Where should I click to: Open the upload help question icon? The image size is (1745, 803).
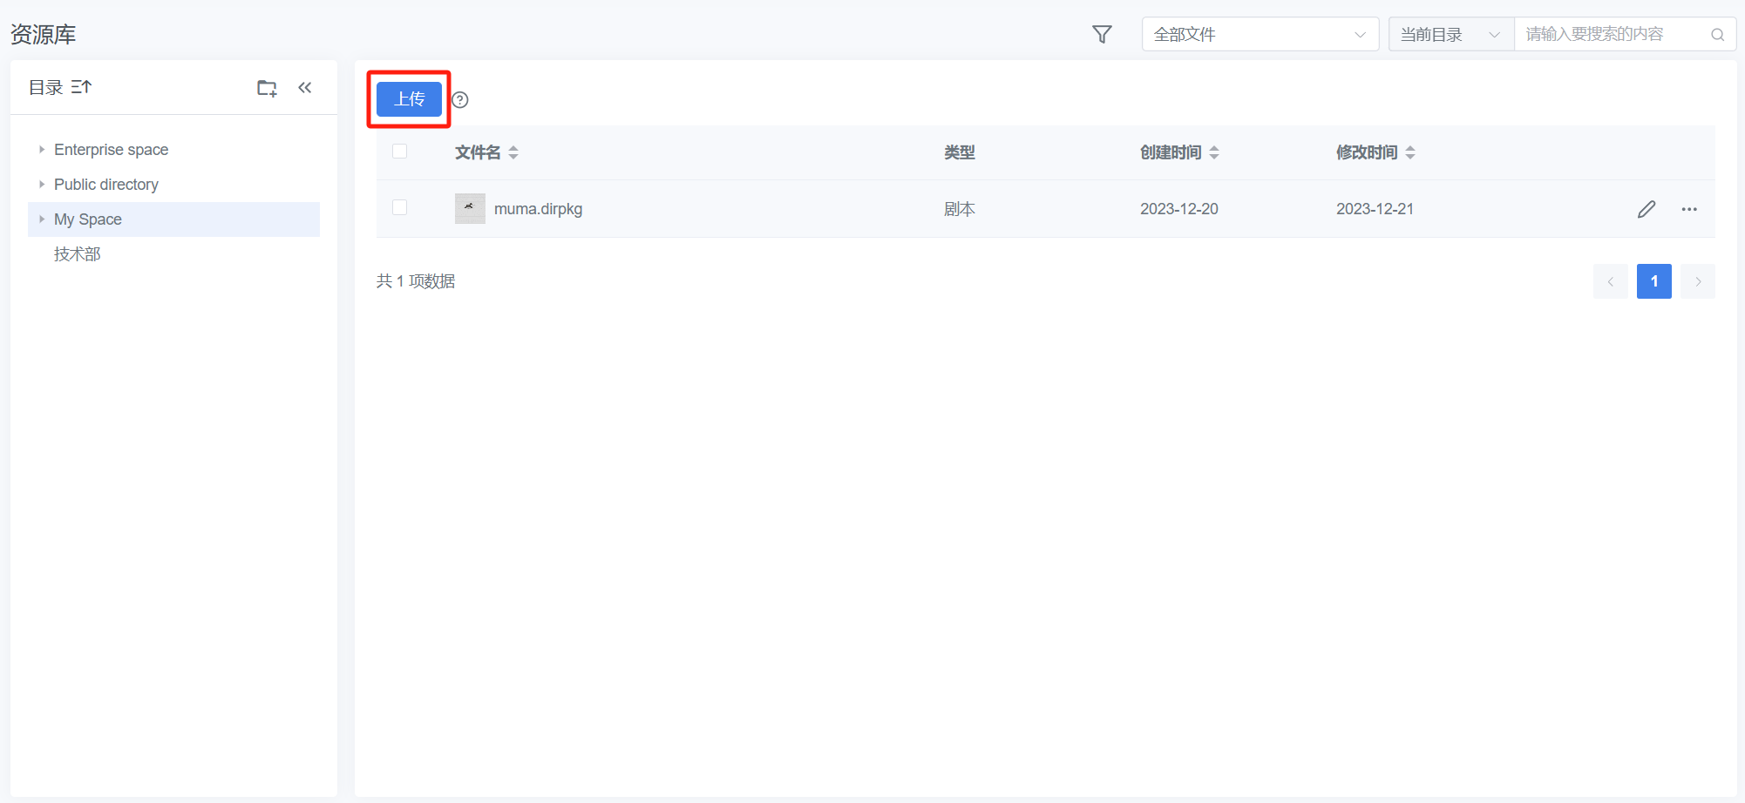tap(460, 100)
